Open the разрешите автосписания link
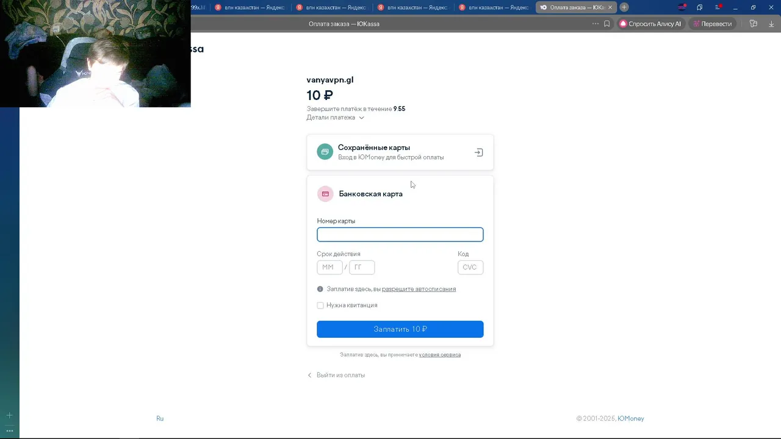Screen dimensions: 781x439 pos(419,289)
